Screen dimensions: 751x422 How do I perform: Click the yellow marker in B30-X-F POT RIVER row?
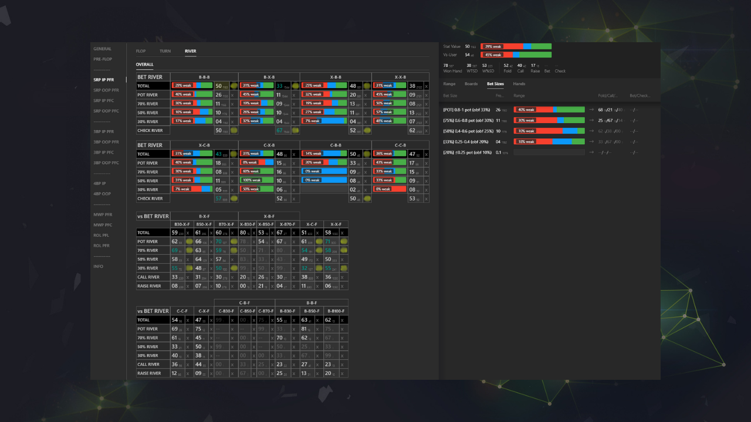click(x=189, y=241)
